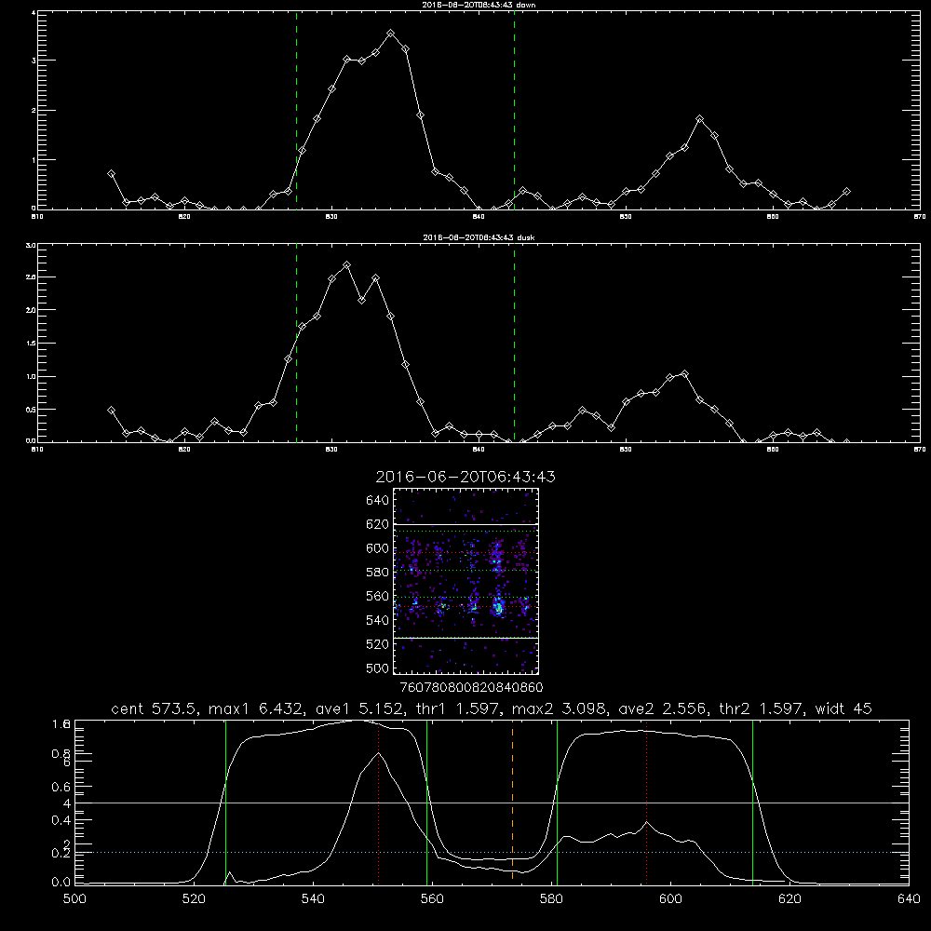Click the y-axis label '0.6' of bottom plot
The image size is (931, 931).
[x=61, y=787]
